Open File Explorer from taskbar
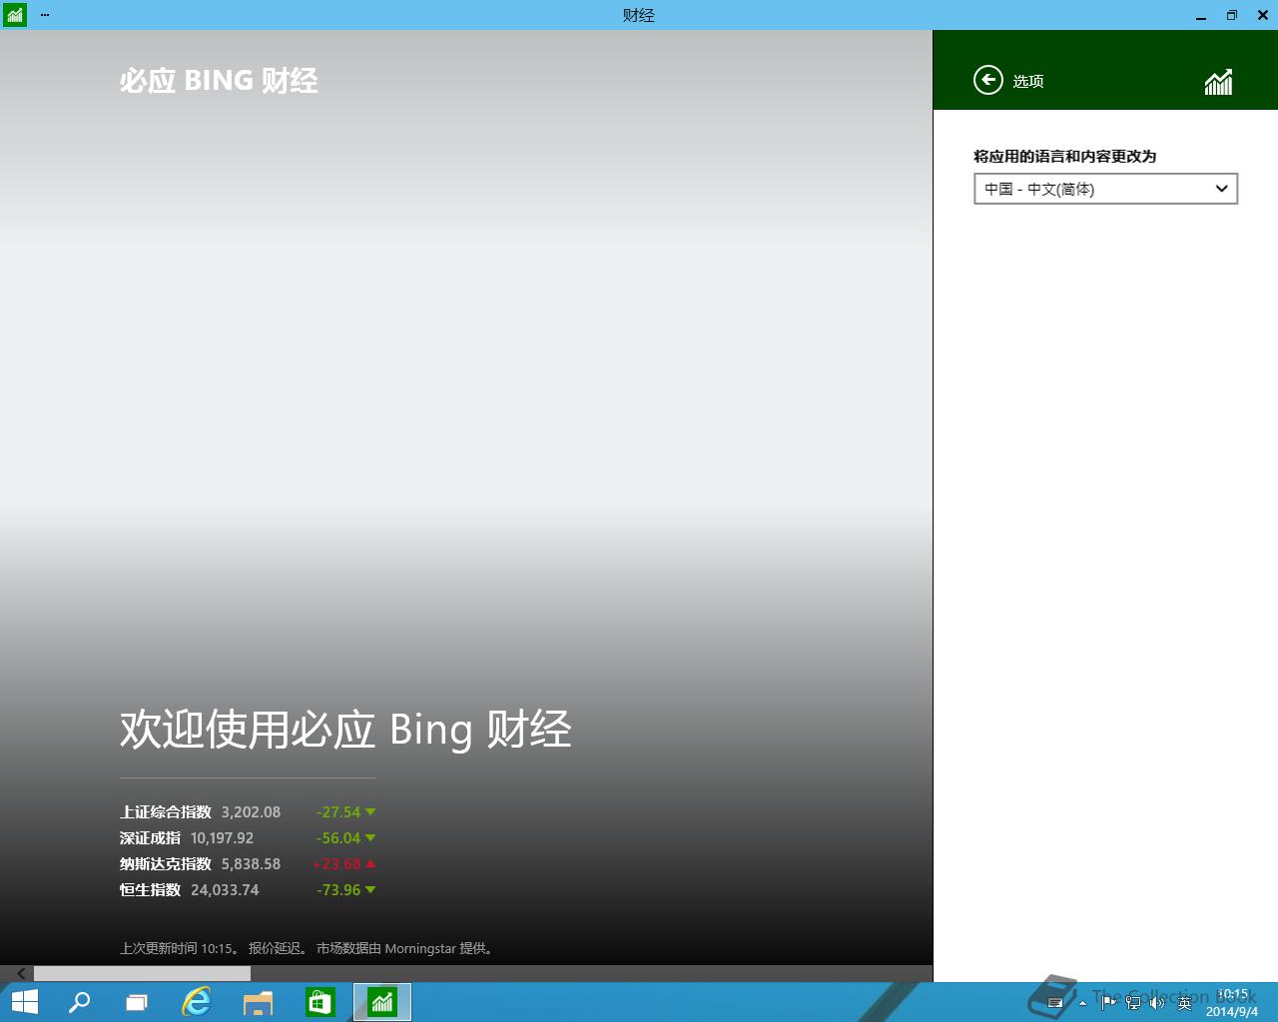 (258, 1002)
